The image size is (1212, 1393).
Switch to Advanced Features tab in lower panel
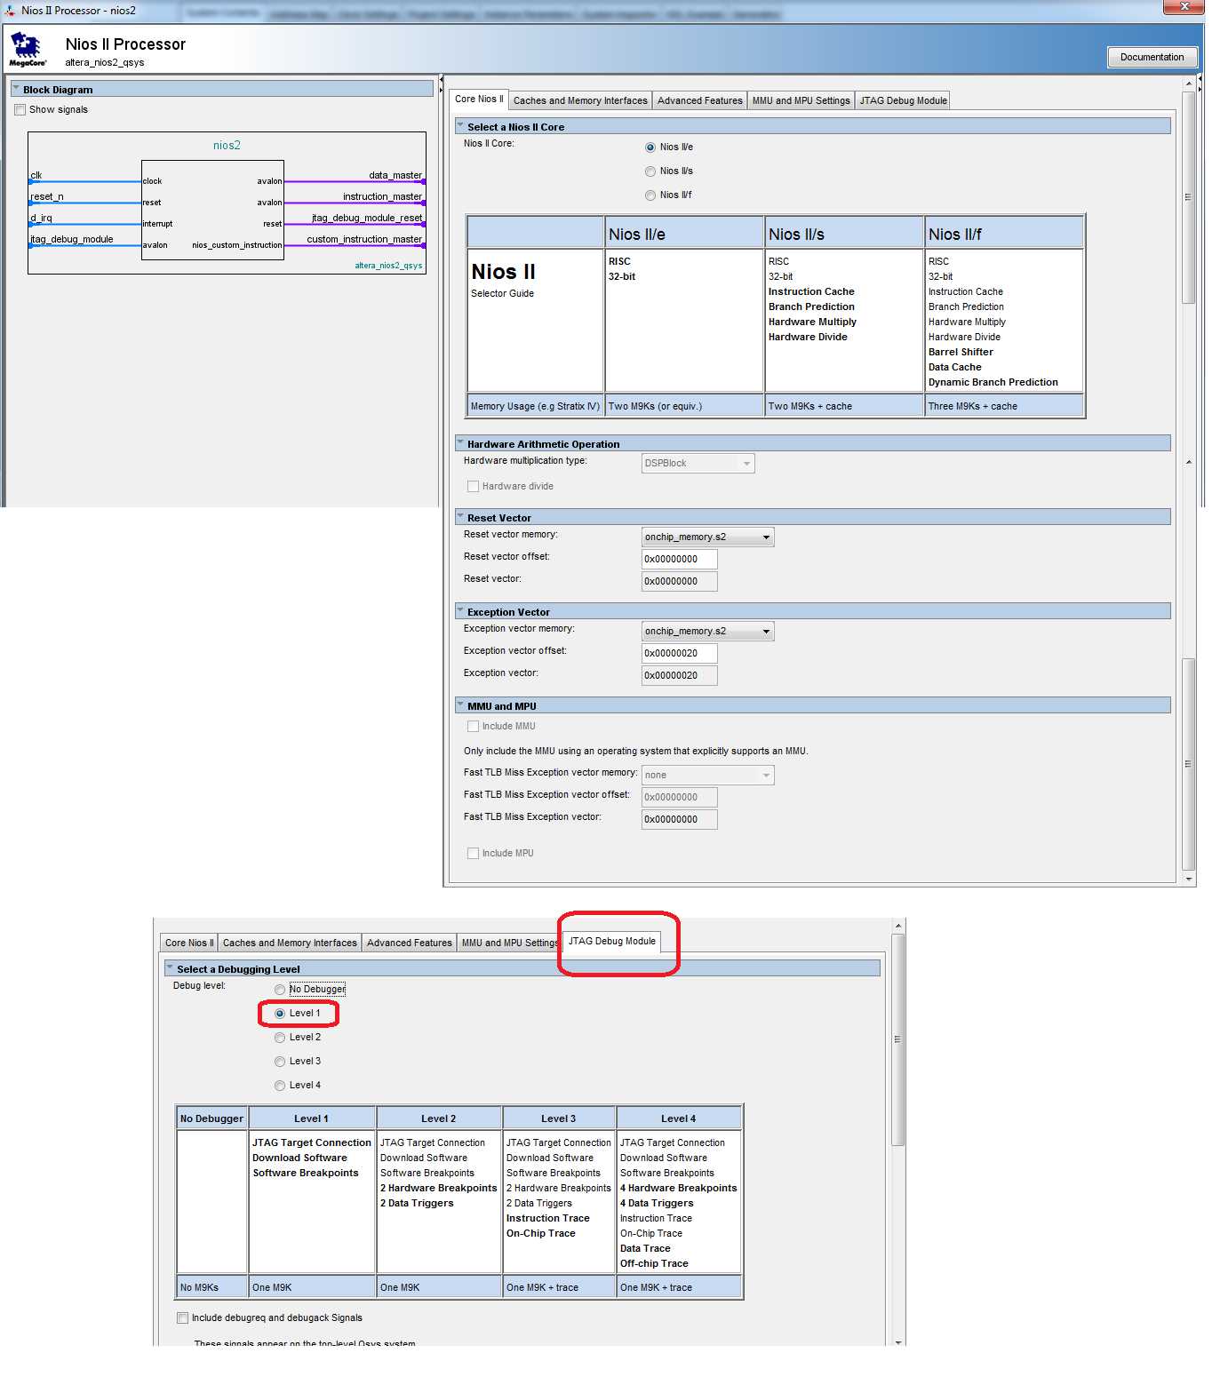point(409,943)
